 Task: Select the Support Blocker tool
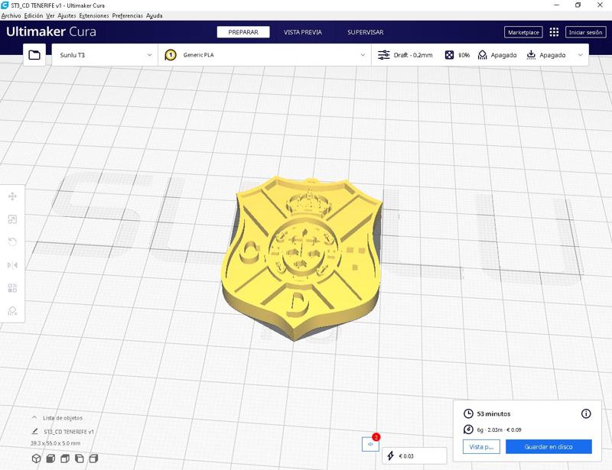coord(12,311)
